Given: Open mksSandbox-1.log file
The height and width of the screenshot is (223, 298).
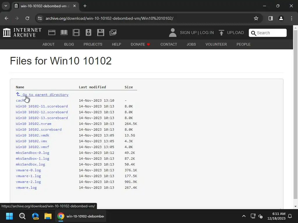Looking at the screenshot, I should click(33, 159).
